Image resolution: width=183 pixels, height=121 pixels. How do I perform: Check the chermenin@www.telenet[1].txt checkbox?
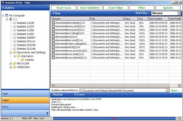[x=53, y=58]
